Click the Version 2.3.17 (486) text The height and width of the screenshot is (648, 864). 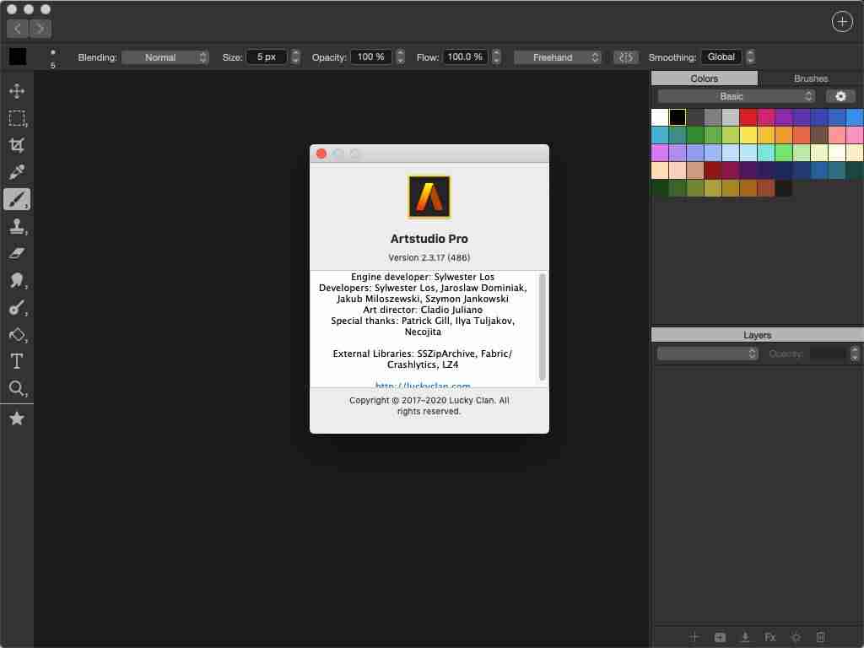tap(429, 257)
